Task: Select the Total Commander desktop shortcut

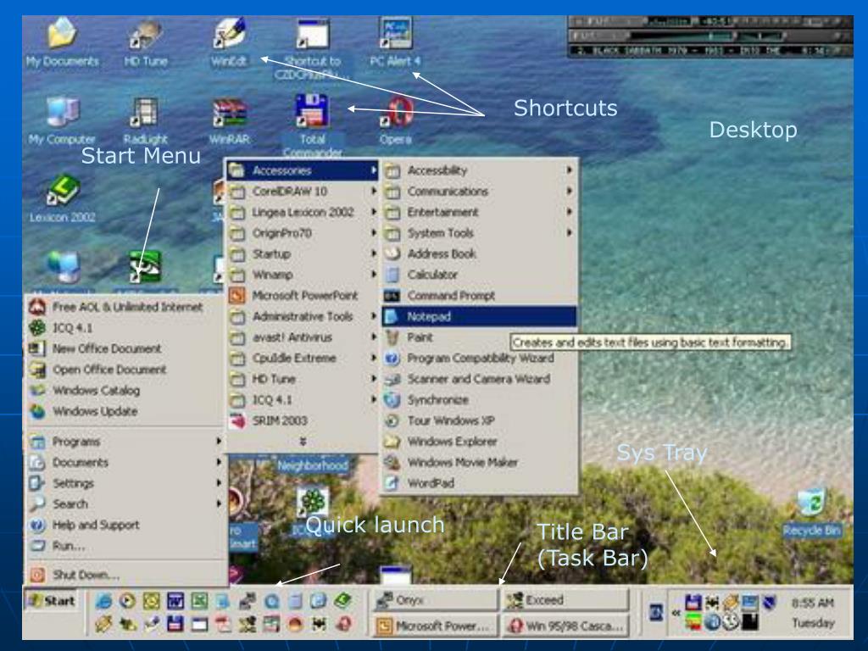Action: 312,125
